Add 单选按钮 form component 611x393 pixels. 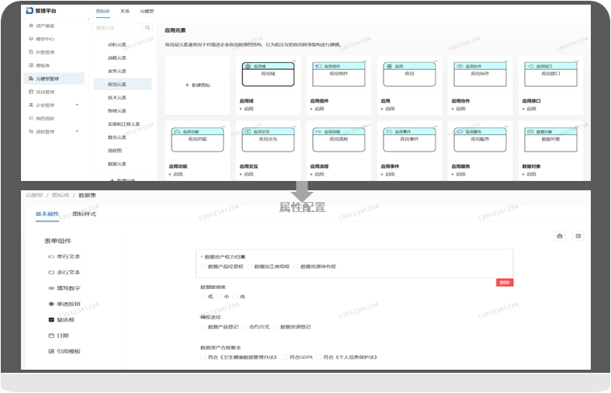click(64, 304)
